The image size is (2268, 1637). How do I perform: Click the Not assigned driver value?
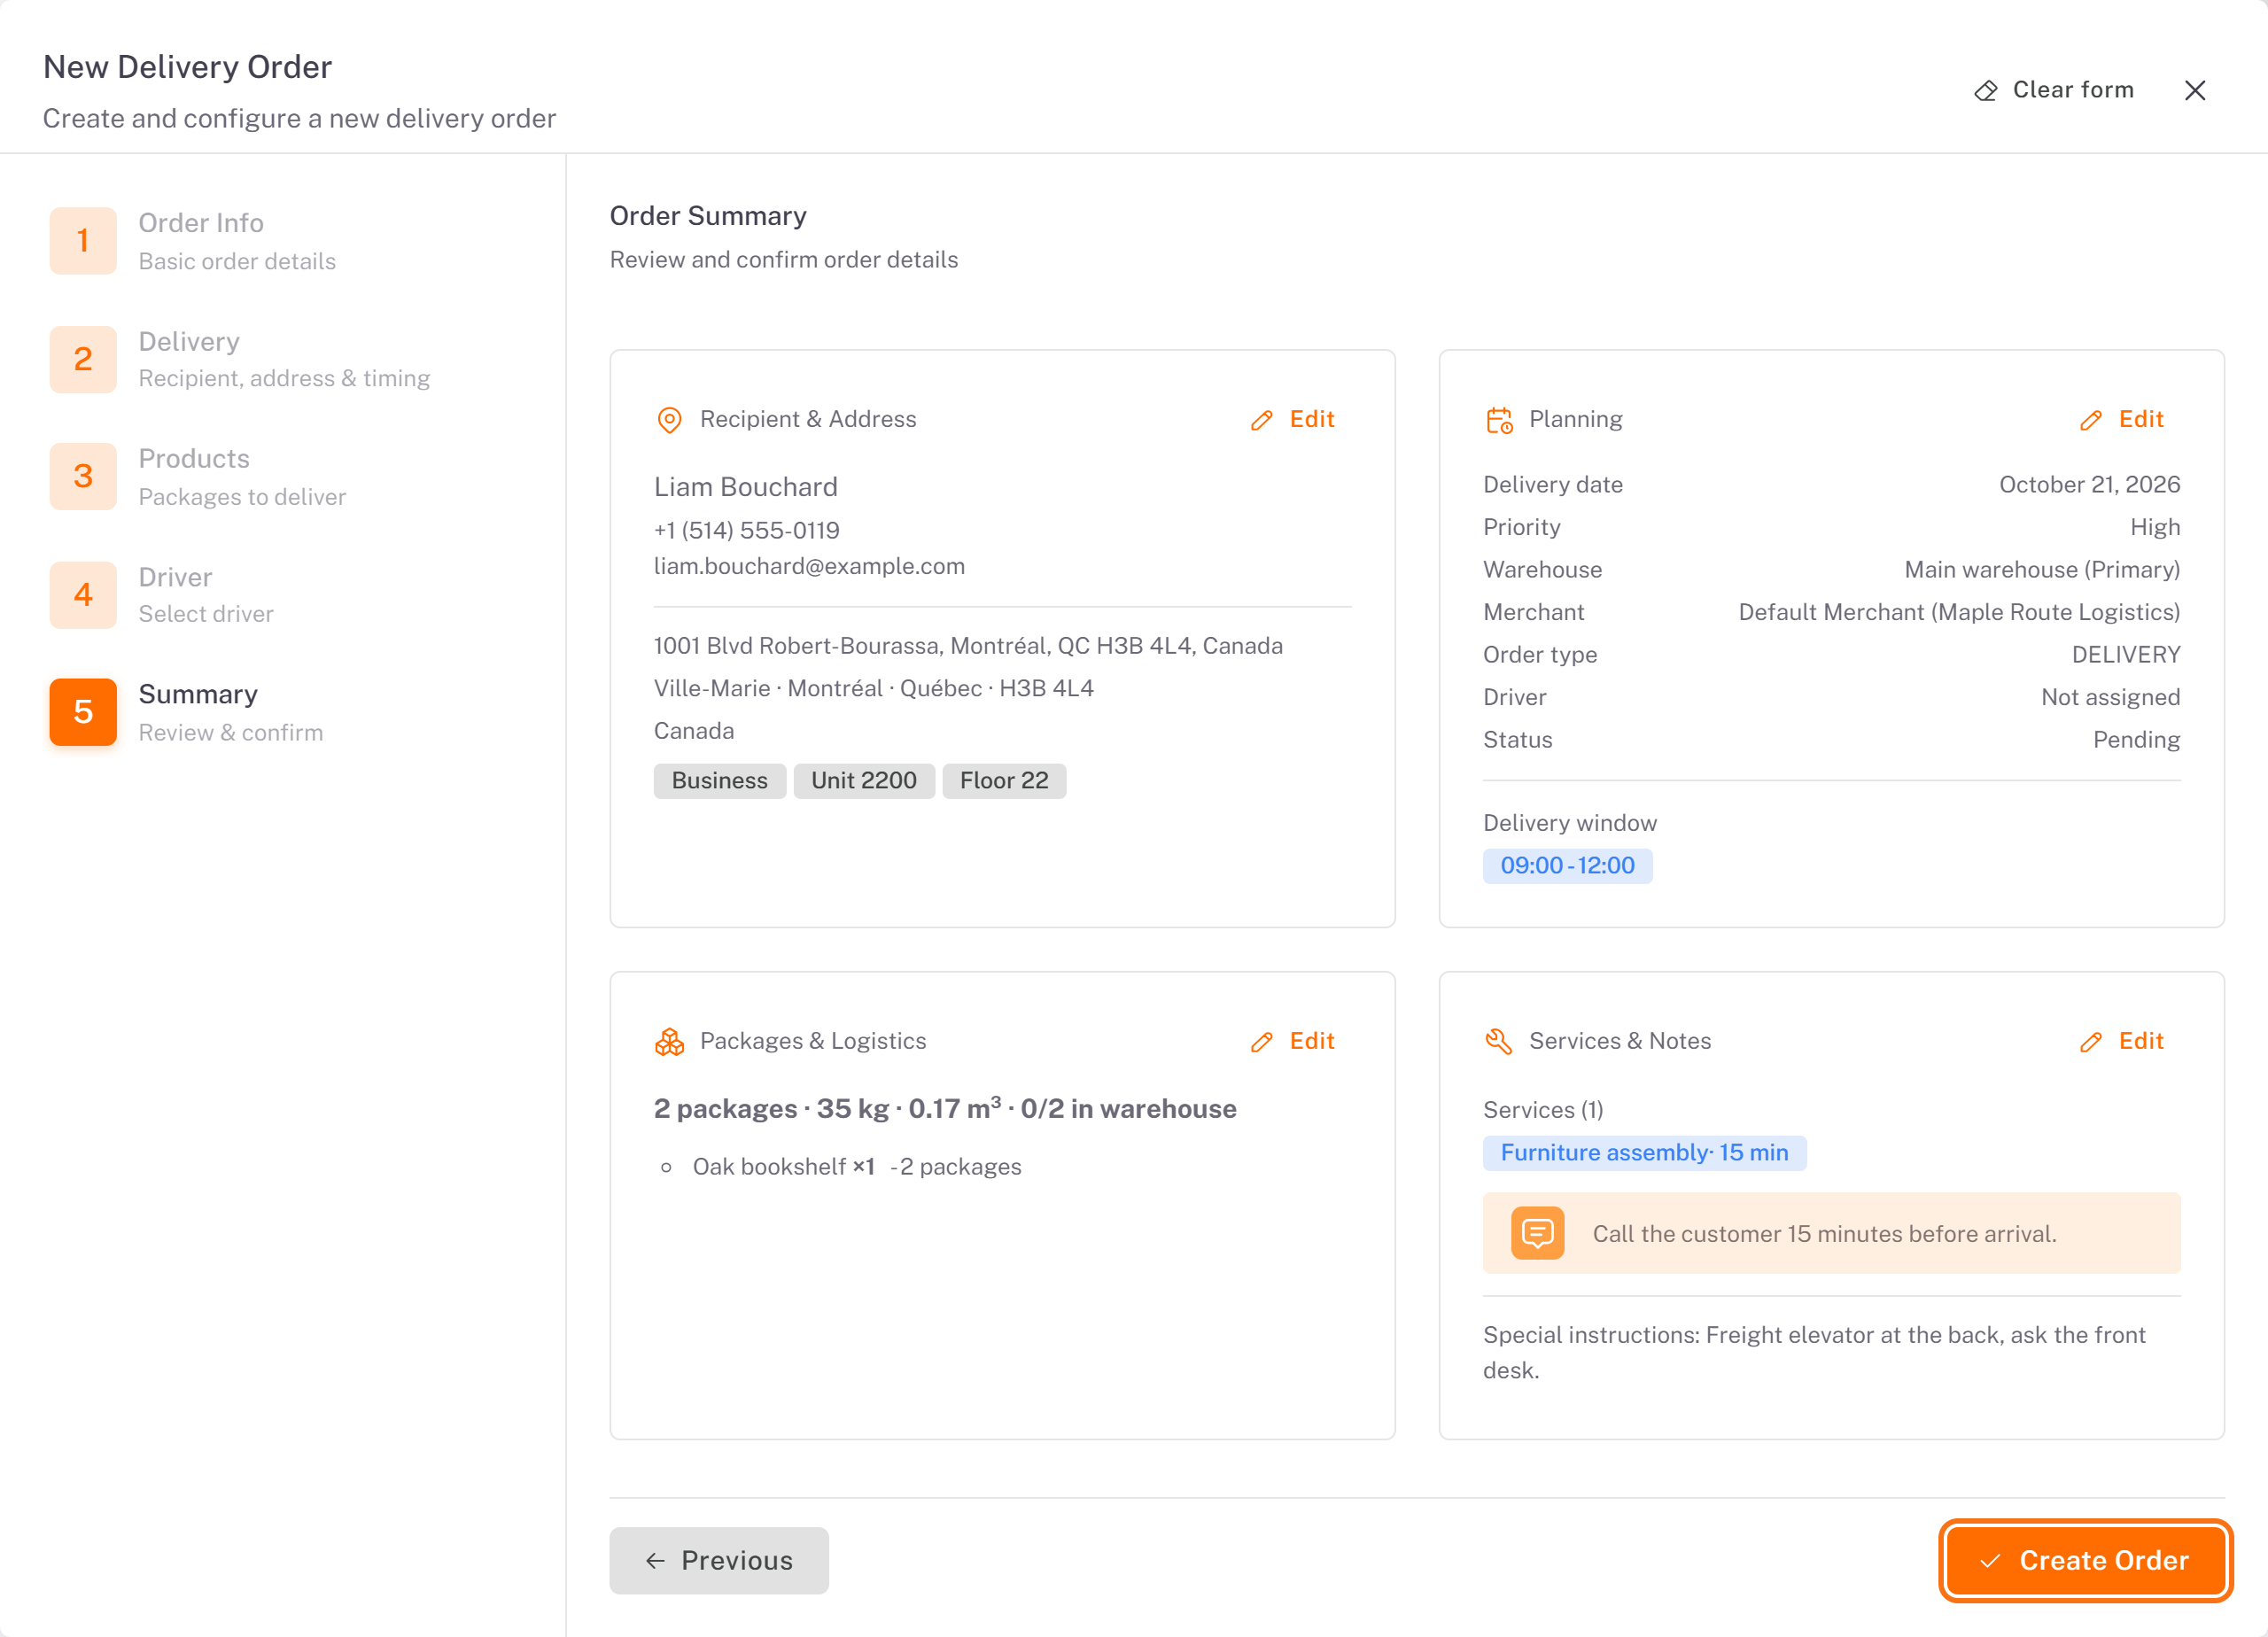(2111, 698)
